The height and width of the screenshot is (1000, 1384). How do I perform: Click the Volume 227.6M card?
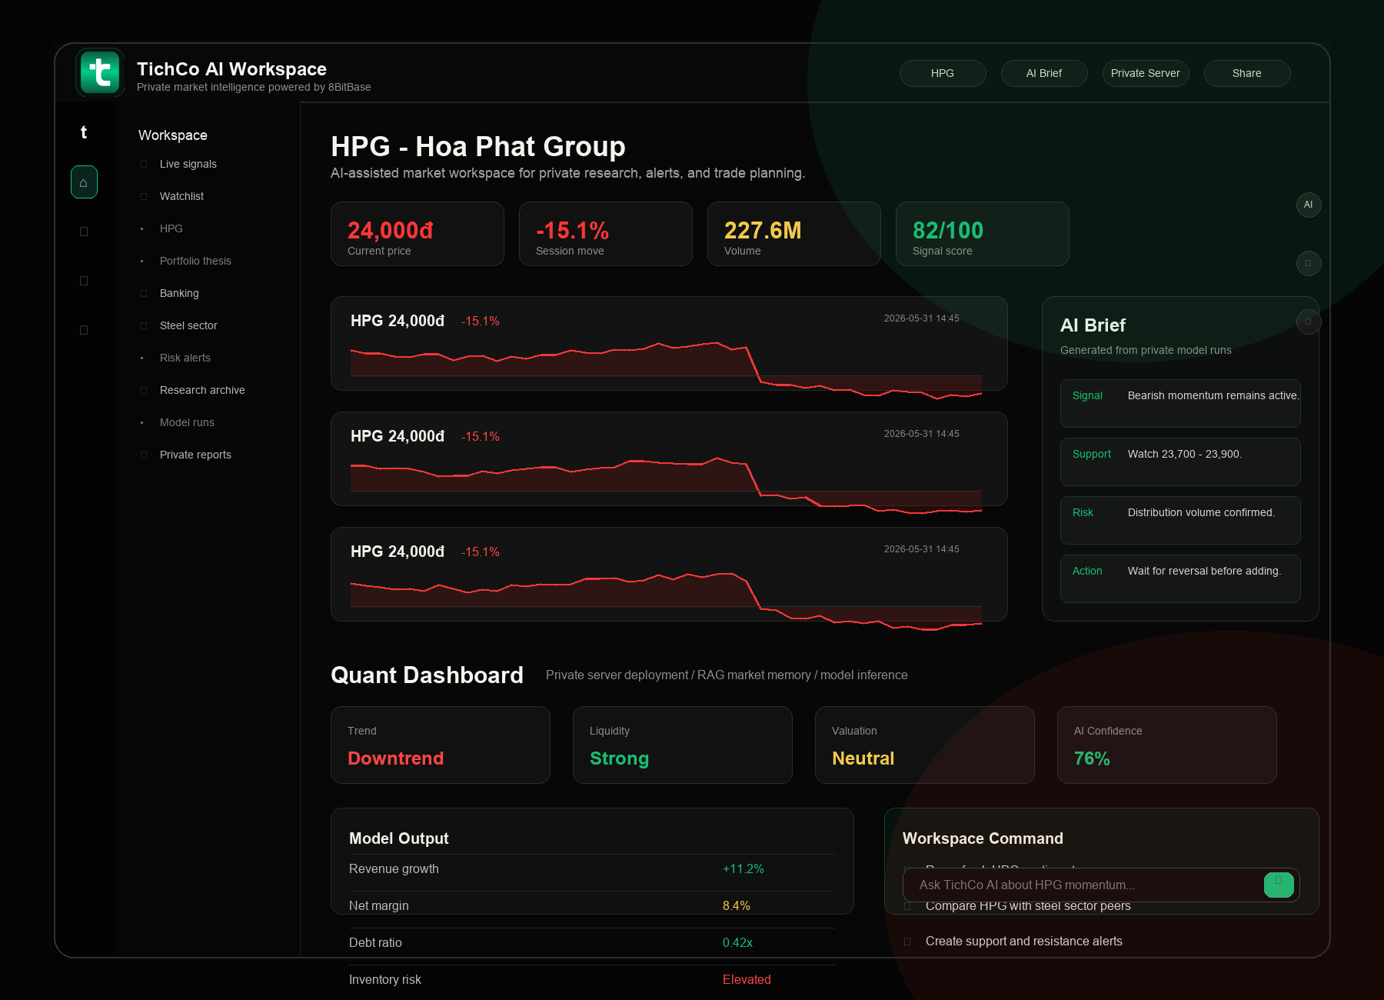tap(794, 234)
